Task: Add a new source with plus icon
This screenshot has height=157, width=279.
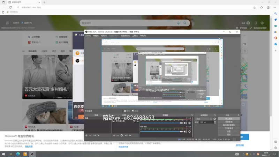Action: click(x=114, y=135)
